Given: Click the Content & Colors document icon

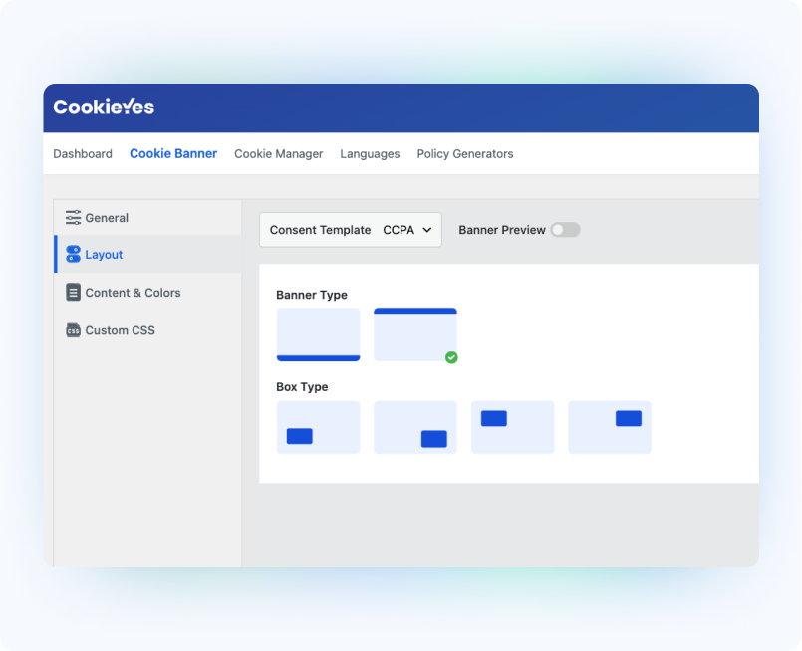Looking at the screenshot, I should pyautogui.click(x=73, y=293).
